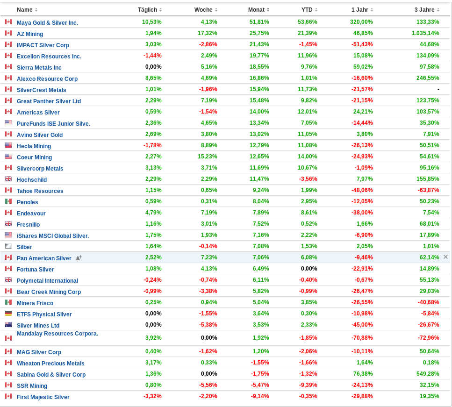Sort by 1 Jahr column header

point(362,10)
